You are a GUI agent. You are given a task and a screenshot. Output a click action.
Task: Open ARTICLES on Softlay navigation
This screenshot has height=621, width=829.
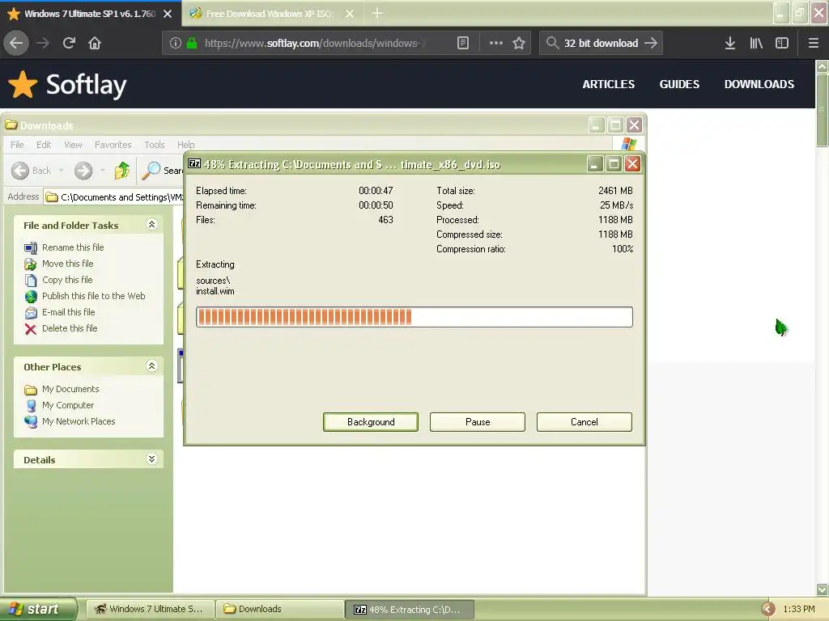click(x=609, y=84)
